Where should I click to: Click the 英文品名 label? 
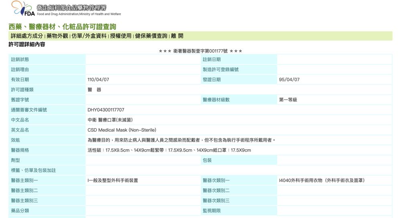pos(20,130)
